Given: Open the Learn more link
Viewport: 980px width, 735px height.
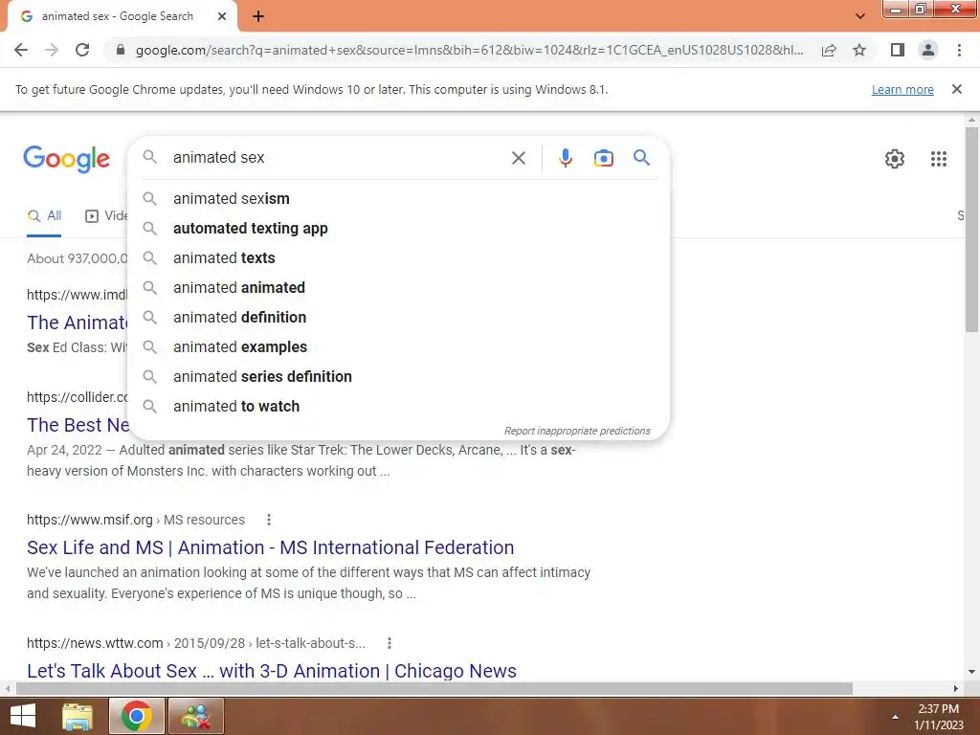Looking at the screenshot, I should [902, 89].
